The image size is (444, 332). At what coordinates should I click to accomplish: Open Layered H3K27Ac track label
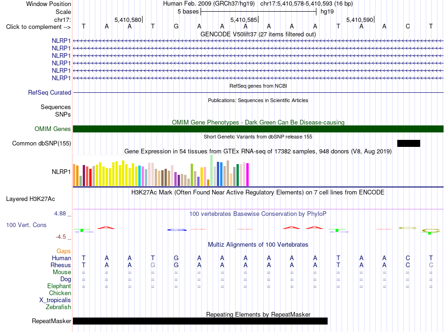click(30, 199)
